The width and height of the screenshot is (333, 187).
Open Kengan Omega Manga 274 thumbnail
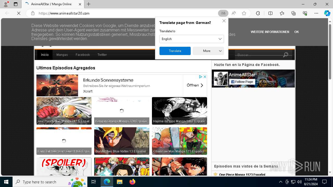pos(122,111)
